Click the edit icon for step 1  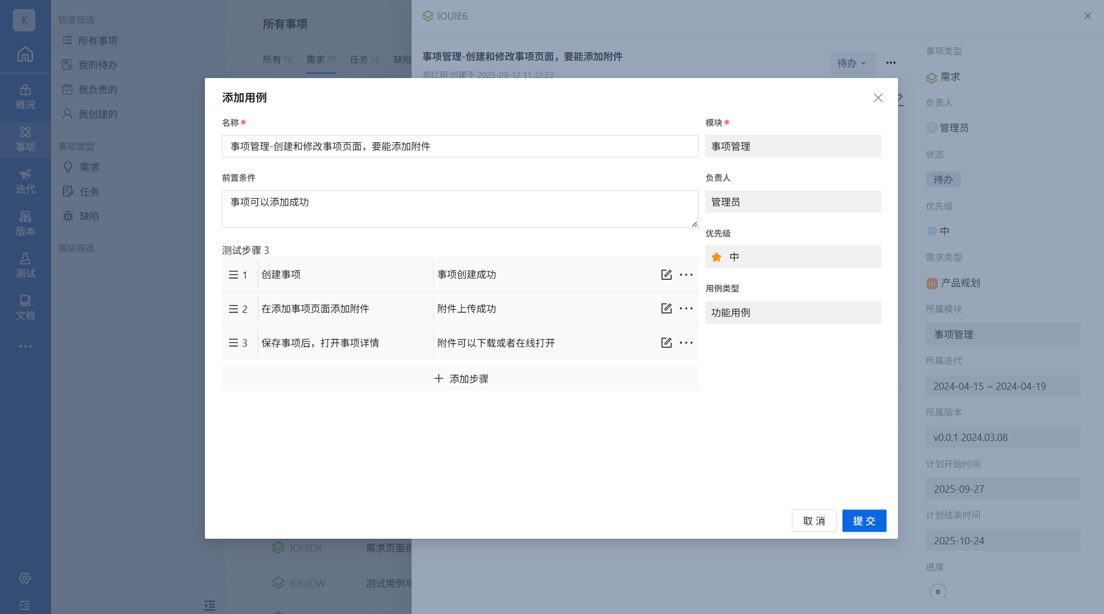click(666, 275)
